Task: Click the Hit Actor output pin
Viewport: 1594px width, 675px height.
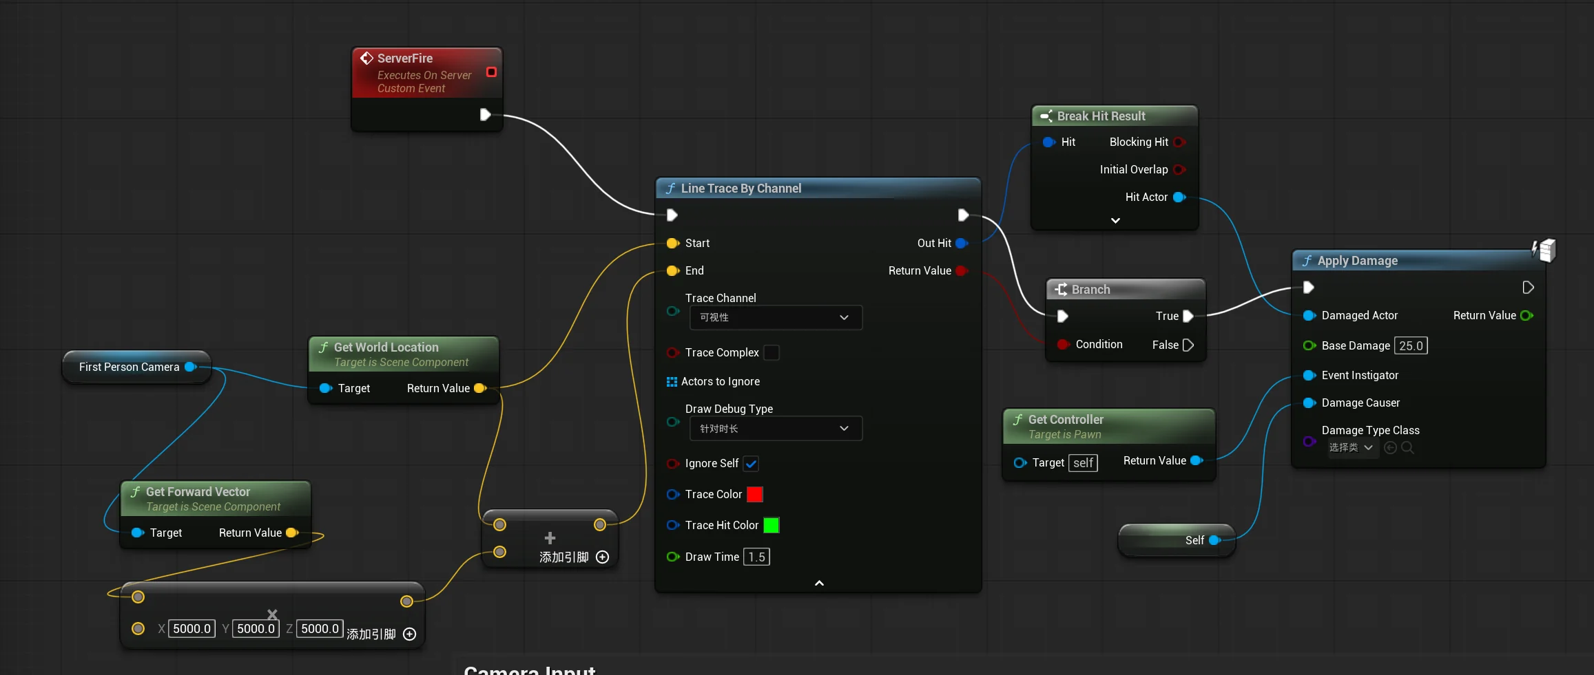Action: click(x=1179, y=197)
